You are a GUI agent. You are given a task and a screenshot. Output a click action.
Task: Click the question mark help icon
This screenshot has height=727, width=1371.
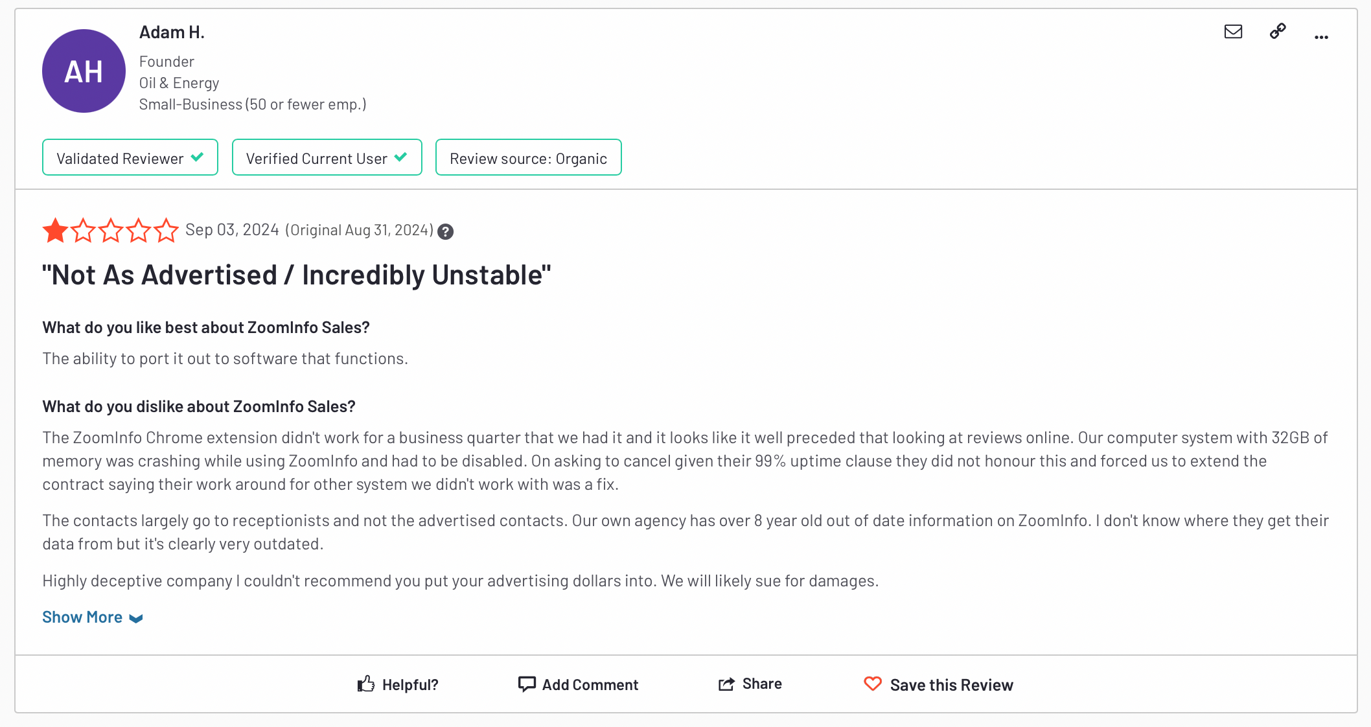445,231
